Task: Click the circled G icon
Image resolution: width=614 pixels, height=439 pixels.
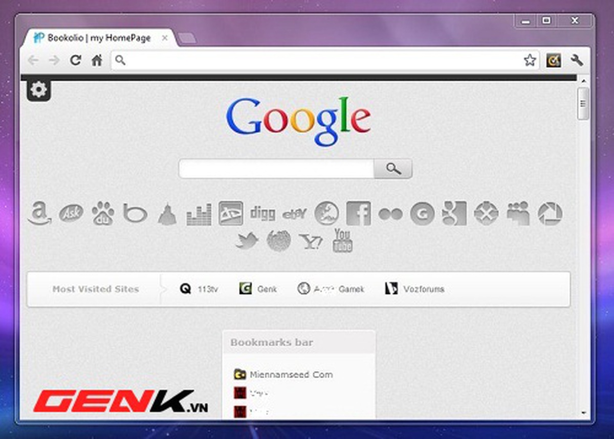Action: 422,214
